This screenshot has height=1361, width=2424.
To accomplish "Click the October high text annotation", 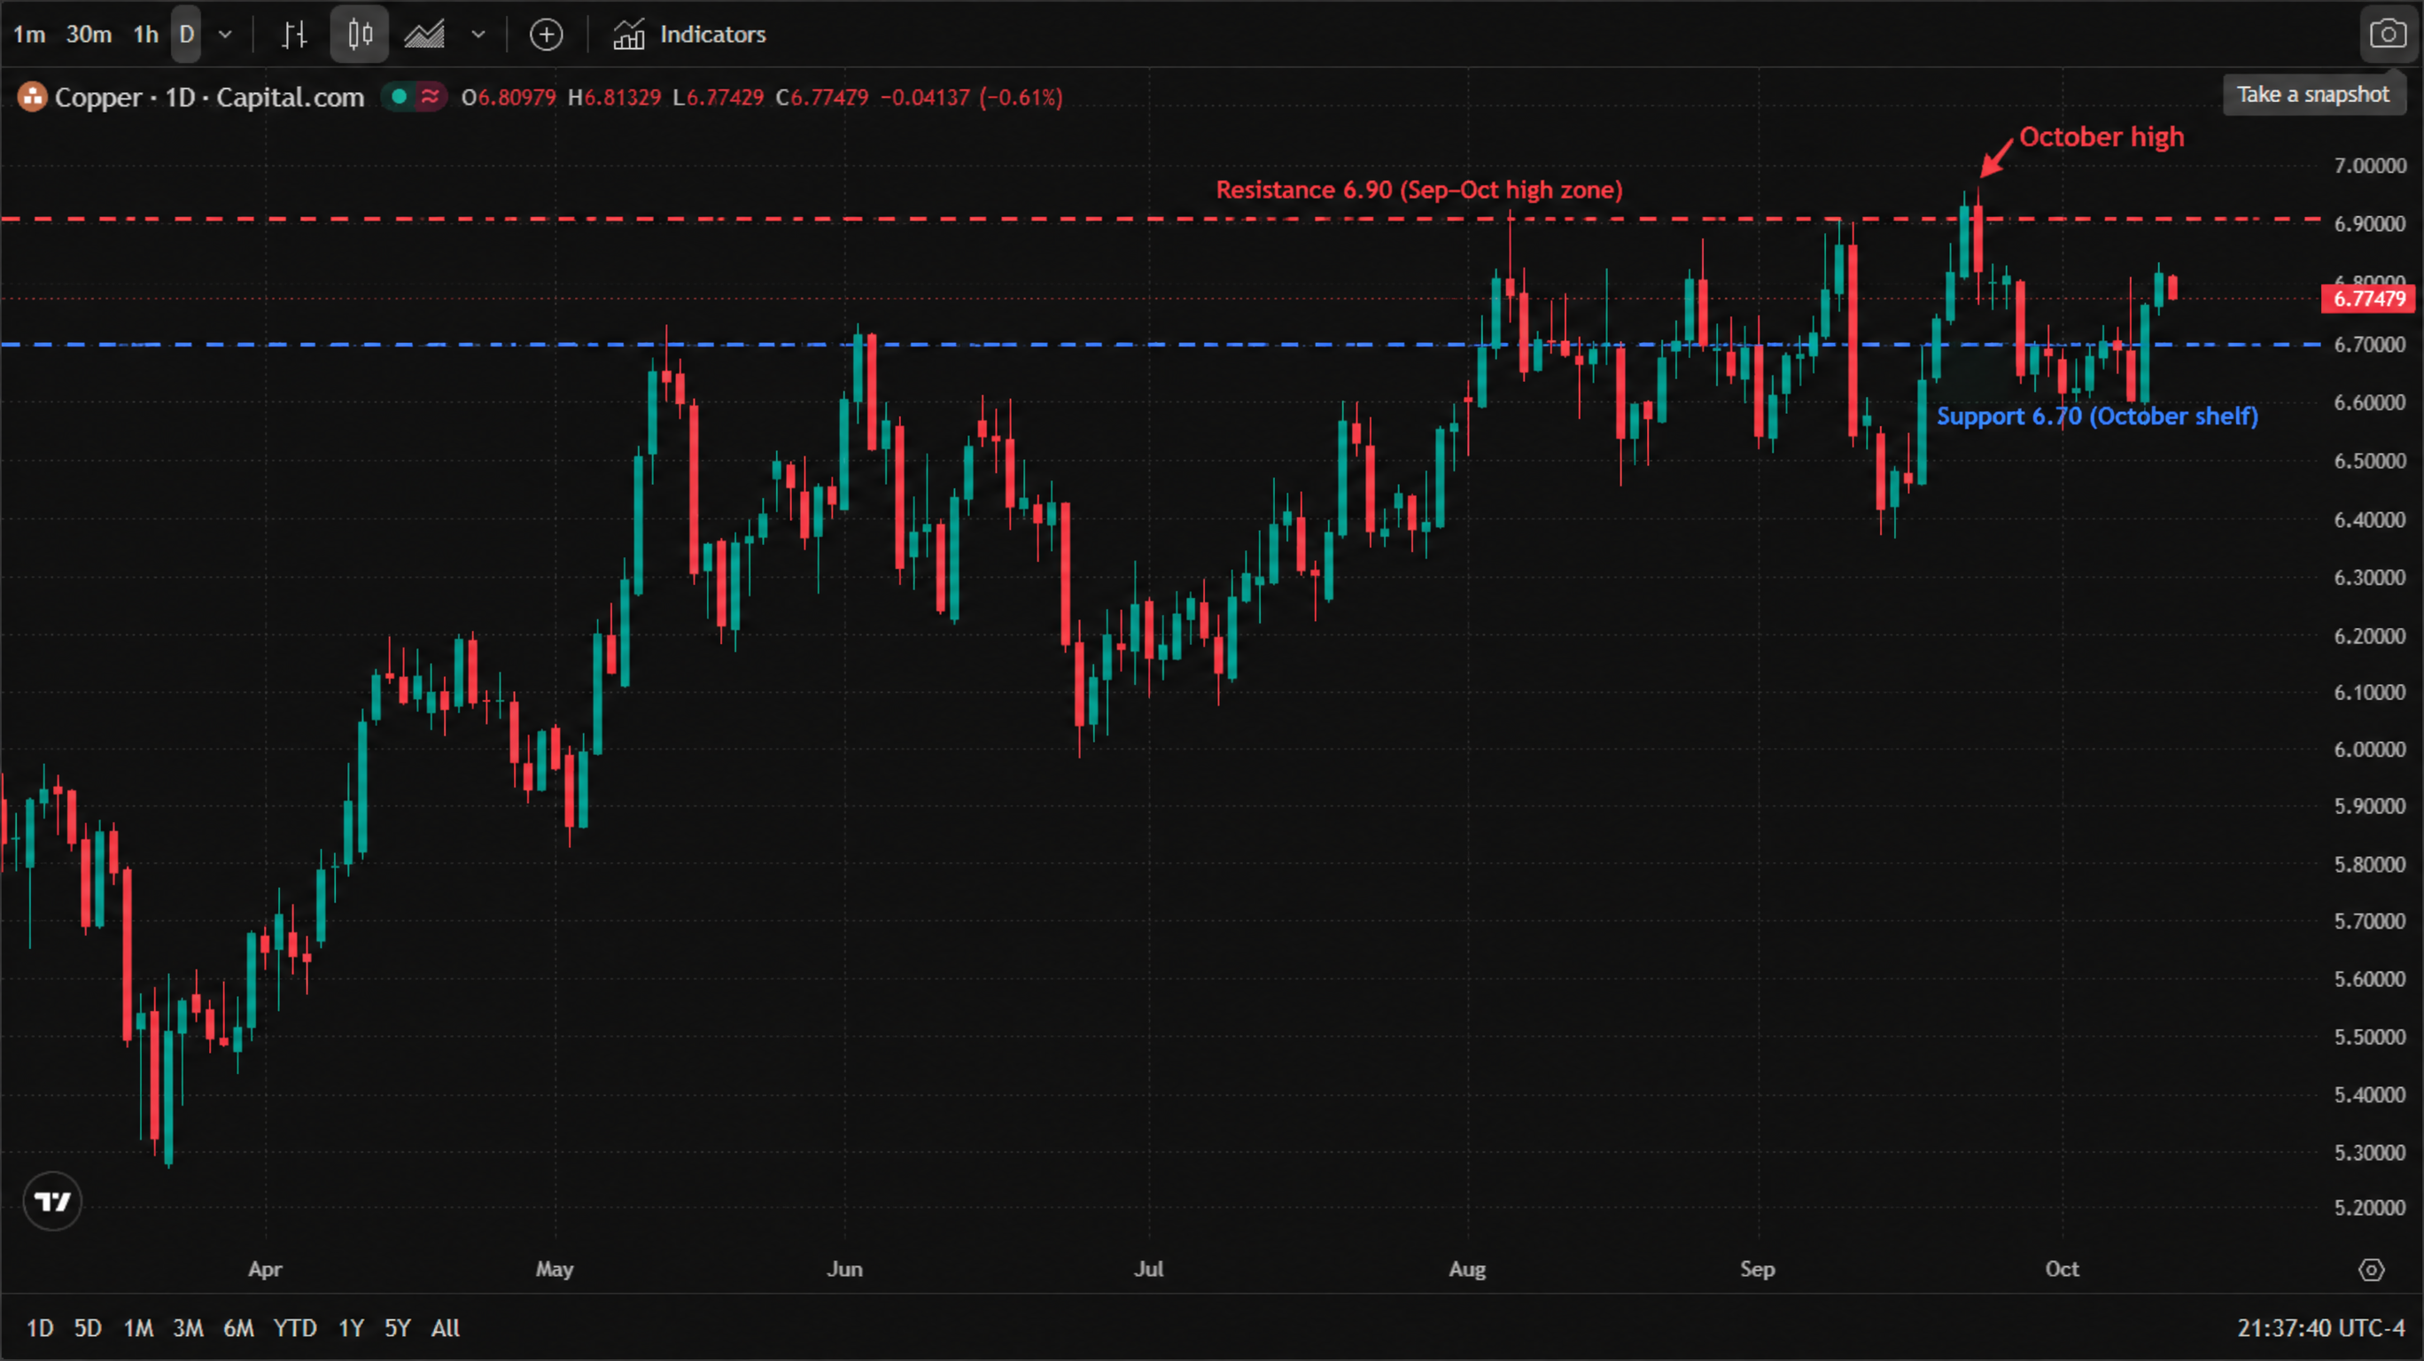I will tap(2102, 137).
